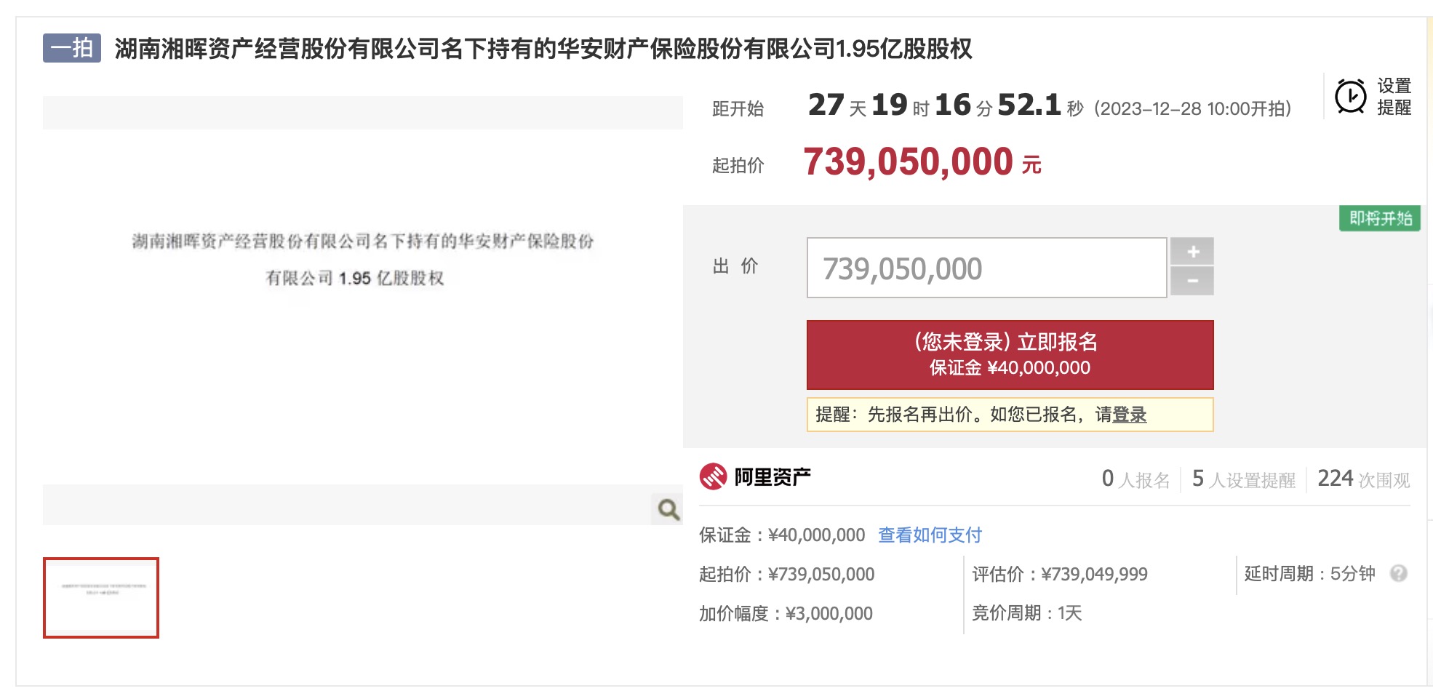
Task: Click the red 阿里资产 logo icon
Action: (713, 477)
